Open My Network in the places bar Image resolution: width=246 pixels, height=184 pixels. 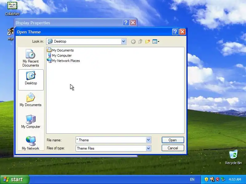point(31,143)
